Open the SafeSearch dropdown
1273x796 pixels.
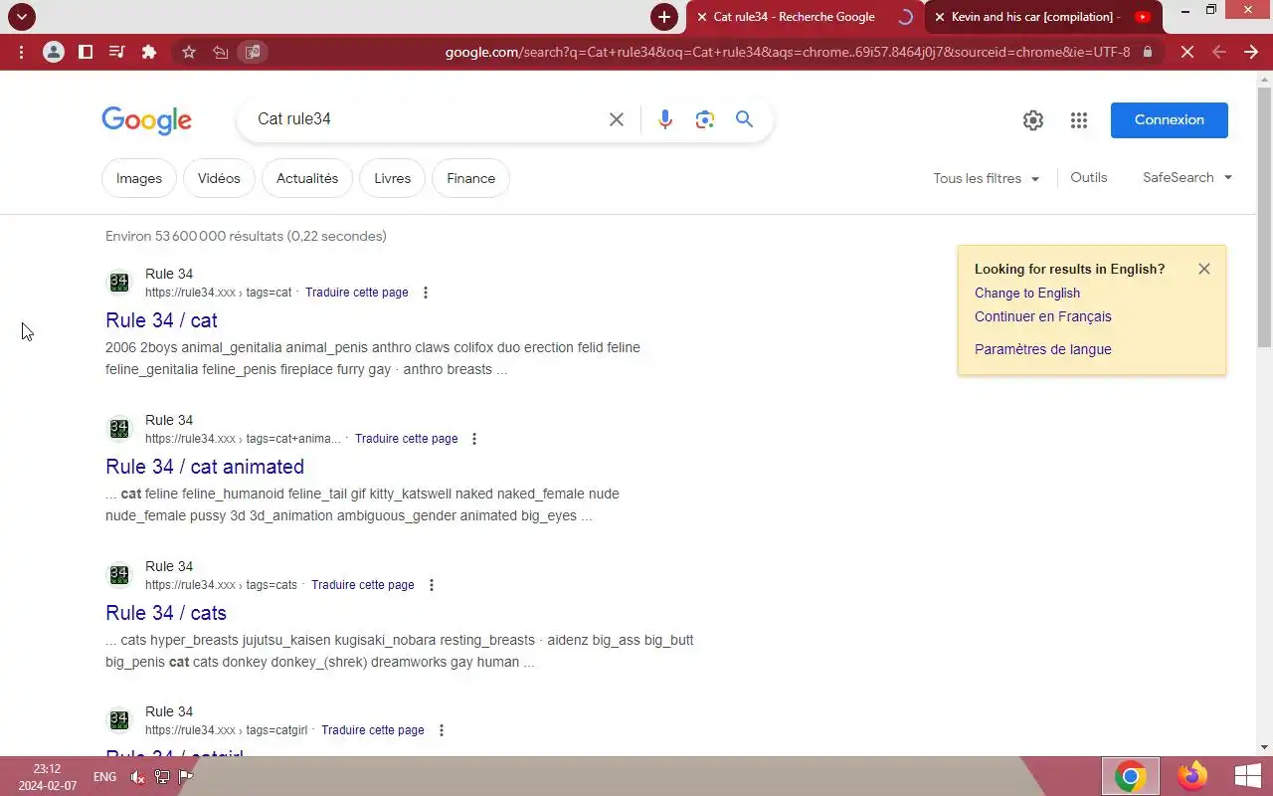pos(1187,177)
